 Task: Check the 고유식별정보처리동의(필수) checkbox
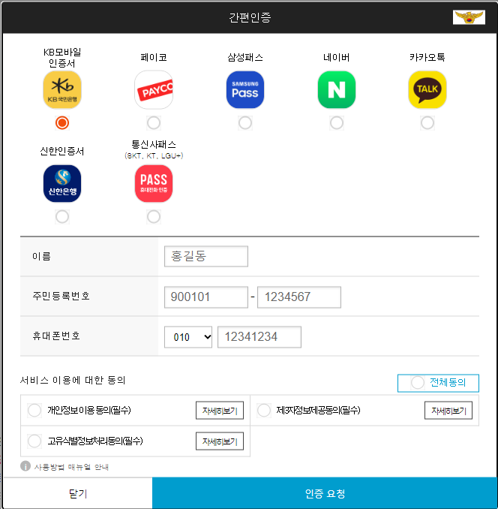(x=34, y=441)
